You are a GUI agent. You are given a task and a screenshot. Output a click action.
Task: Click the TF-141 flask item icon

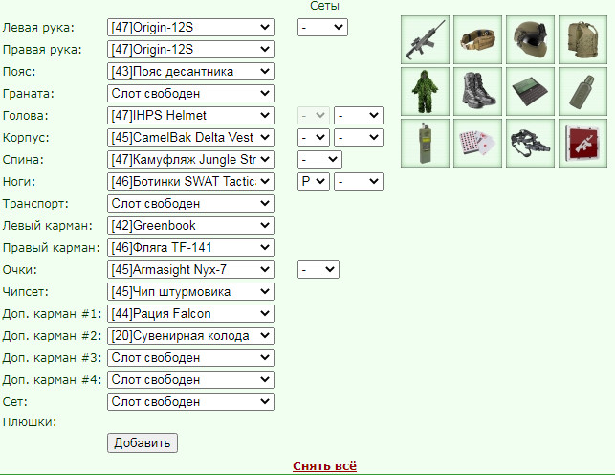[582, 92]
